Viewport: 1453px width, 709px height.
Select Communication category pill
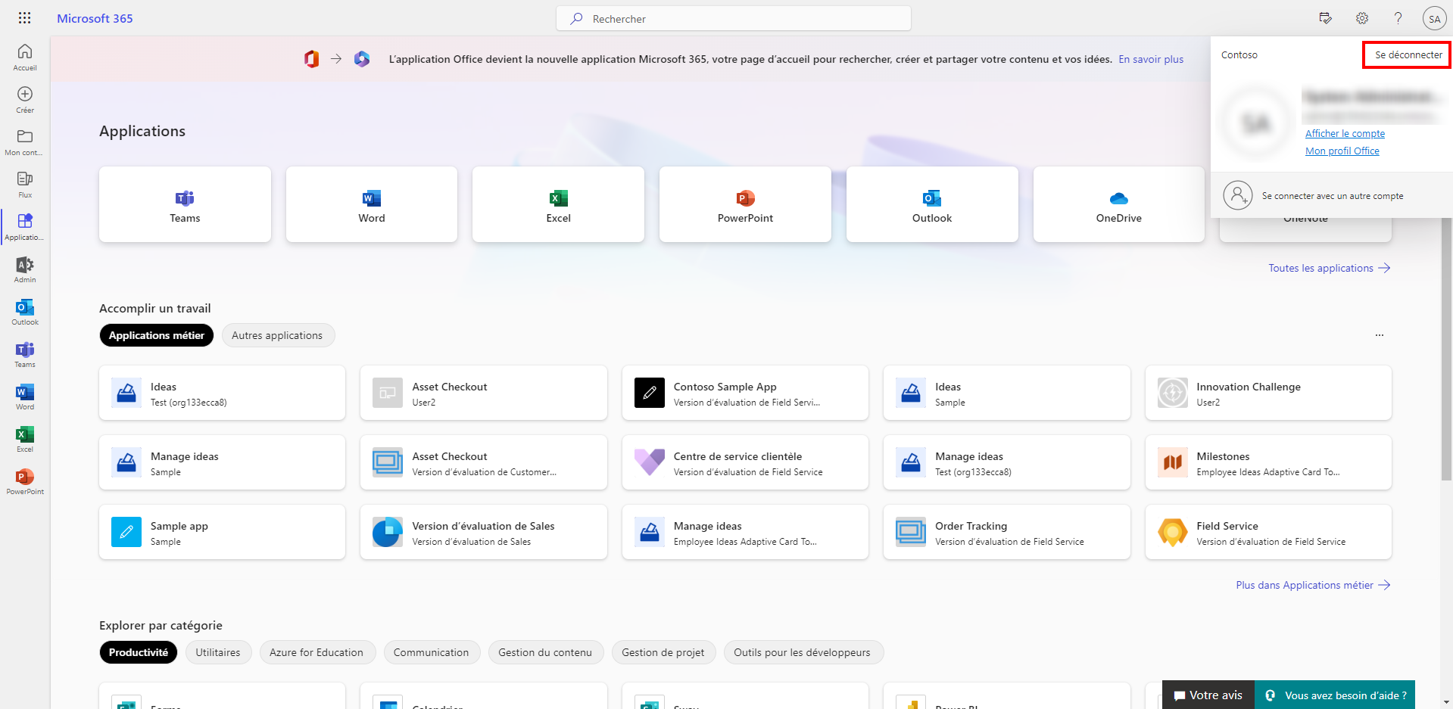431,652
